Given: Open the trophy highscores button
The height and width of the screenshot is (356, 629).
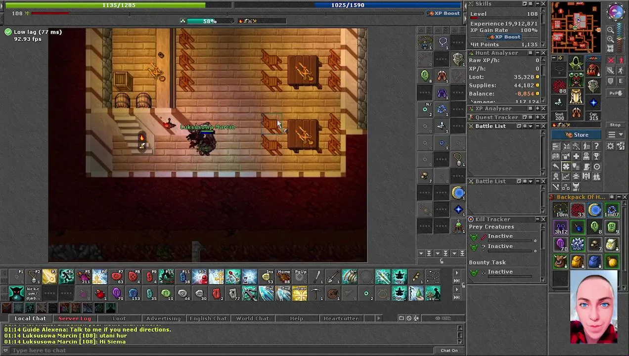Looking at the screenshot, I should tap(596, 156).
